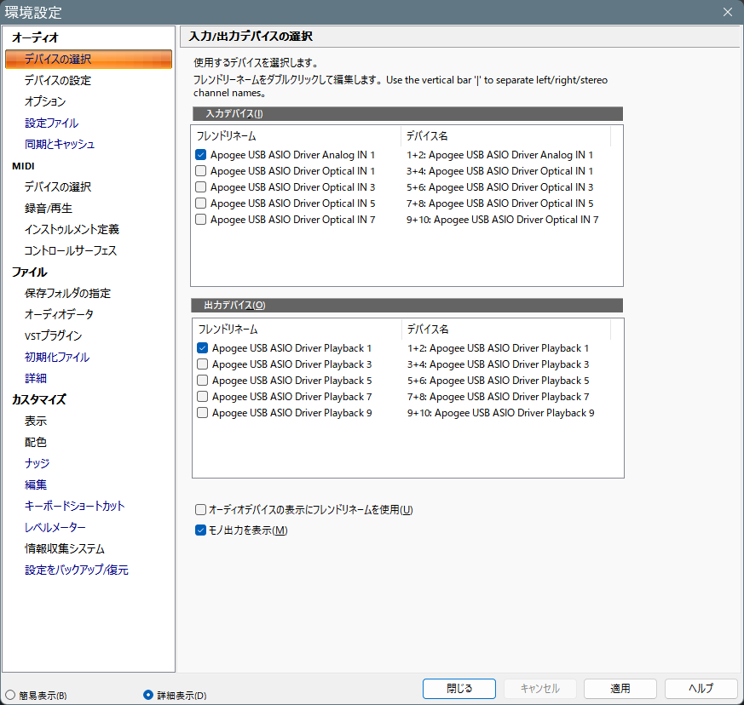The width and height of the screenshot is (744, 705).
Task: Open the 初期化ファイル page
Action: (57, 357)
